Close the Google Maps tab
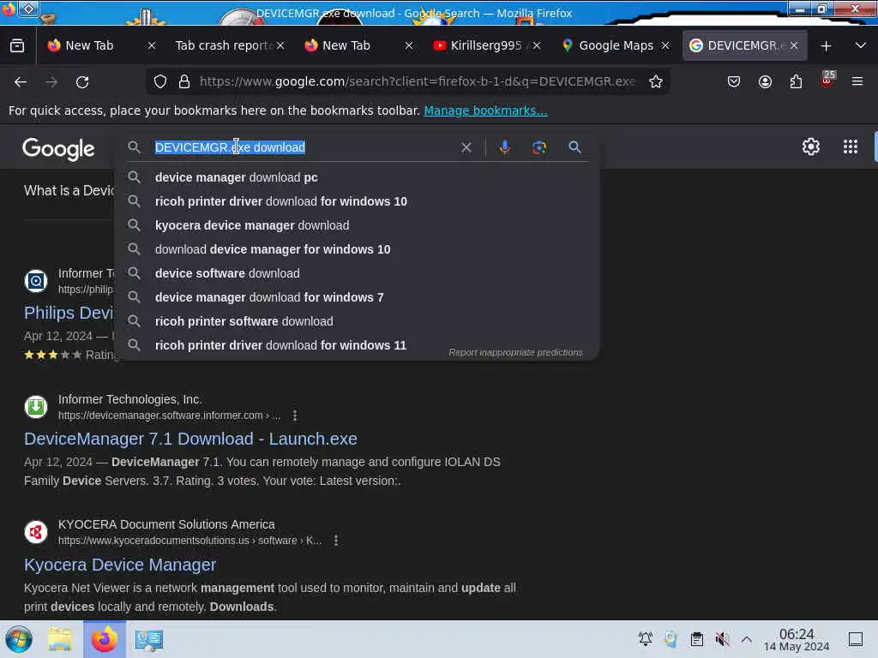 point(665,46)
